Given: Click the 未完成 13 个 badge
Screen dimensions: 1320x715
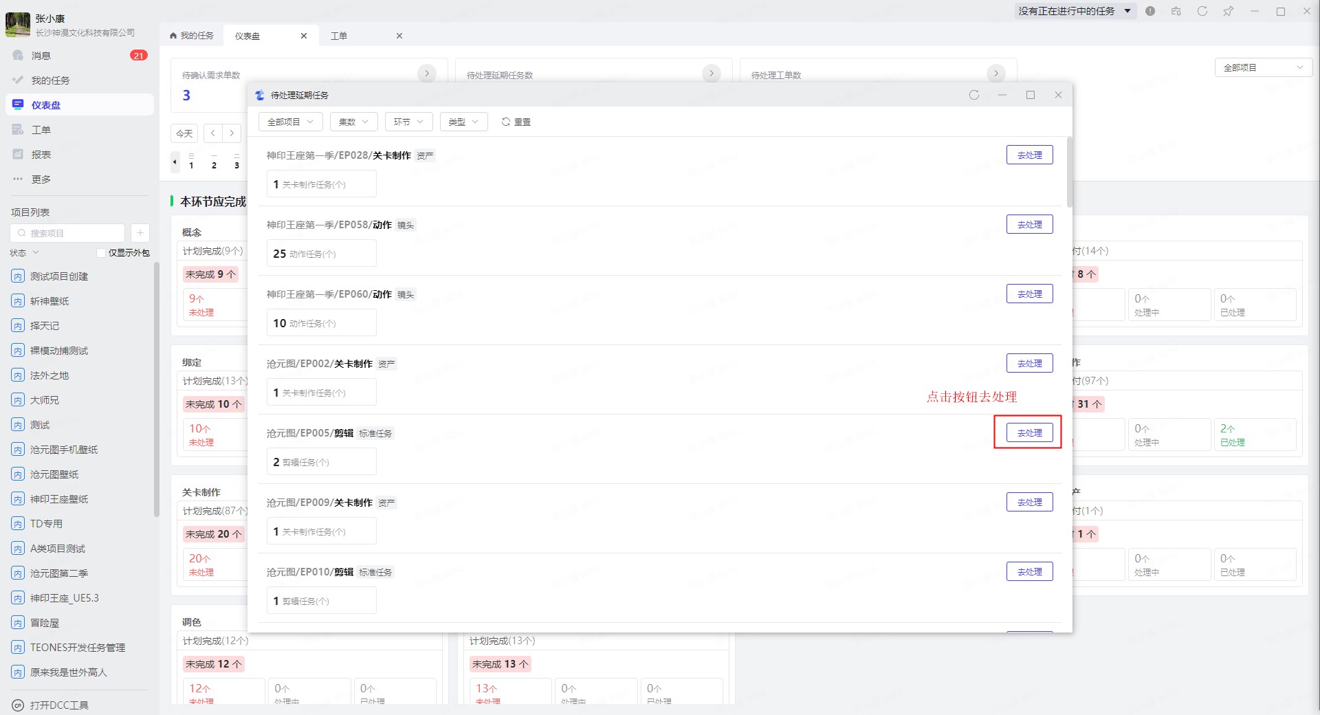Looking at the screenshot, I should 500,664.
